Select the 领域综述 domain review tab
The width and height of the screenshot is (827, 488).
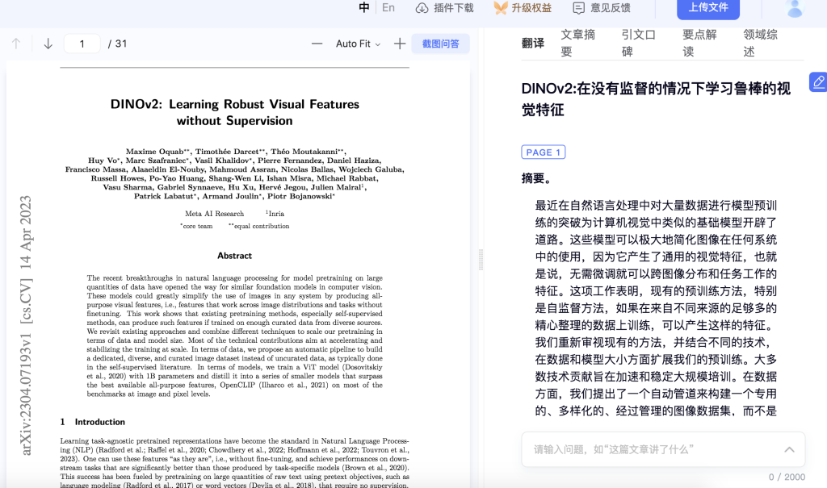coord(760,44)
